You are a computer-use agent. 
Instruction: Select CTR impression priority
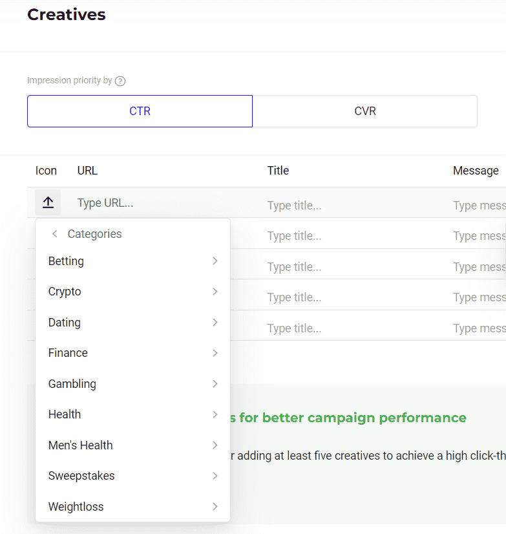(x=140, y=111)
